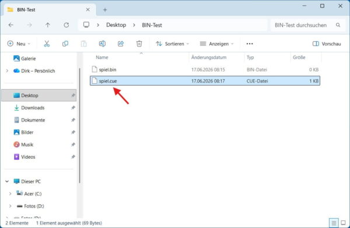Click the PC monitor icon in address bar
This screenshot has height=228, width=350.
[x=86, y=24]
